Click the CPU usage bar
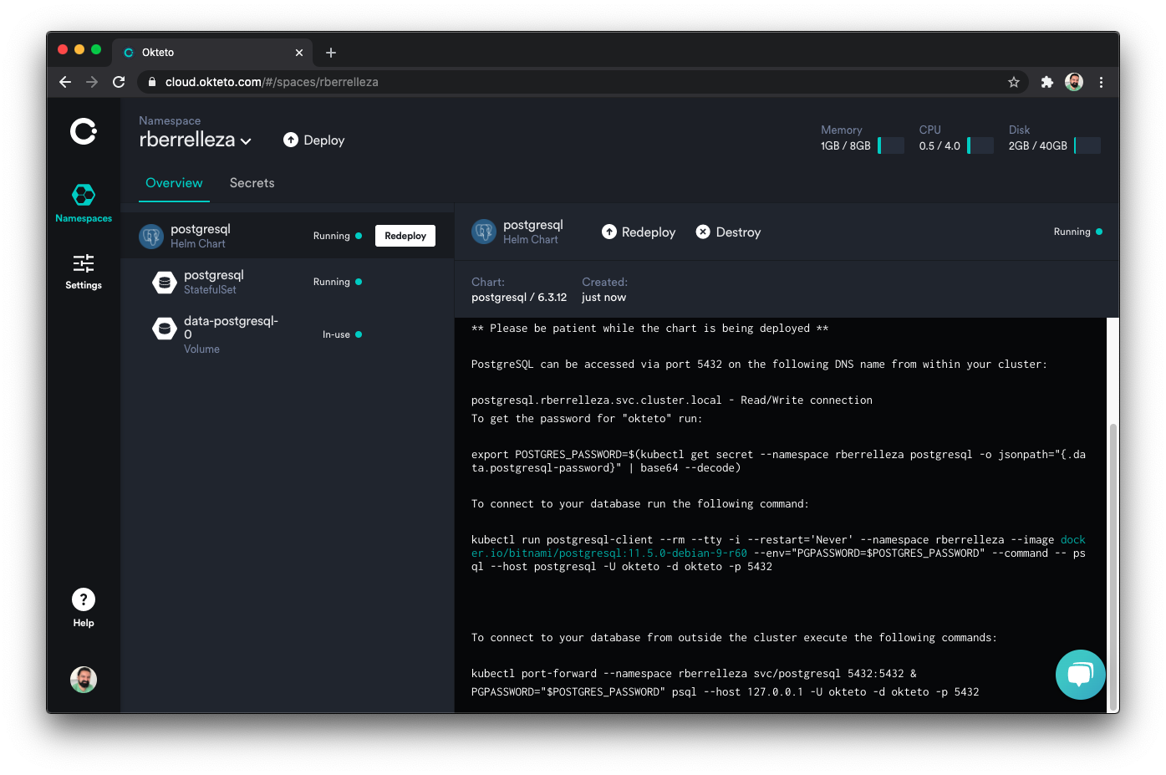Screen dimensions: 1166x775 tap(980, 145)
